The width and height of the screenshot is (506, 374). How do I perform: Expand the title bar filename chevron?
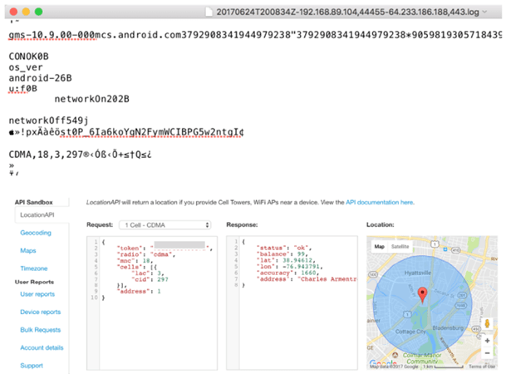click(x=484, y=12)
